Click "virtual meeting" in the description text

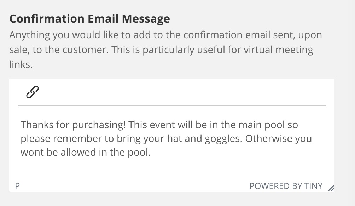[278, 50]
